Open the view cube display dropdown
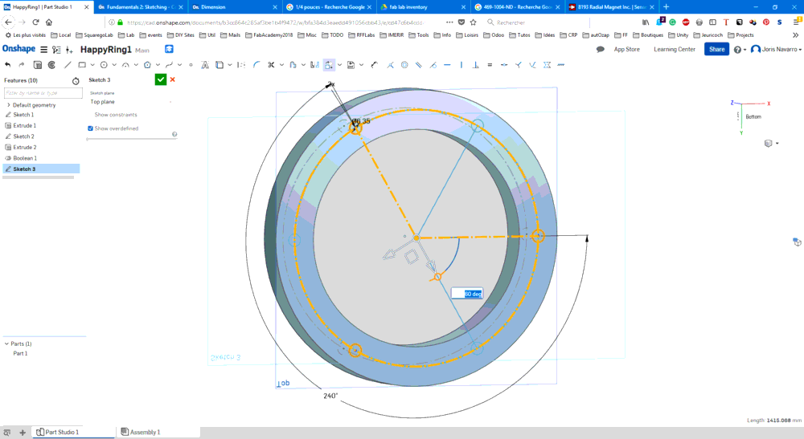The width and height of the screenshot is (804, 439). click(772, 144)
